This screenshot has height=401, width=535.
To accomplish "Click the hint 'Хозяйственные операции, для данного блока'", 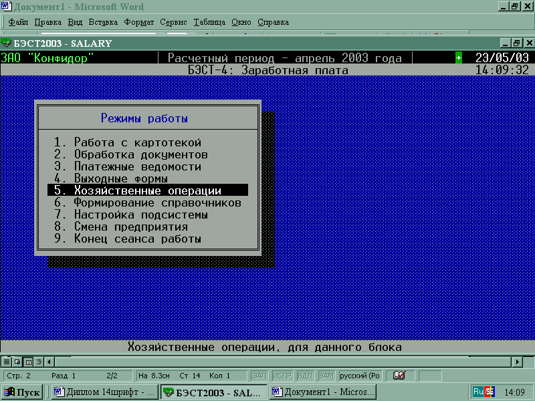I will coord(265,347).
